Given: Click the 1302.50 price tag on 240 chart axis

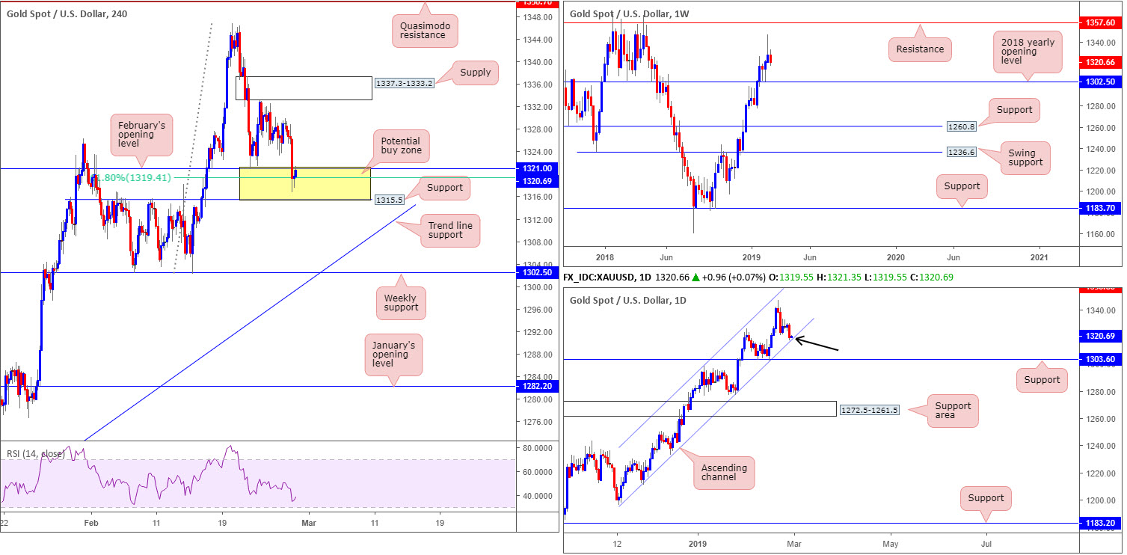Looking at the screenshot, I should [538, 273].
